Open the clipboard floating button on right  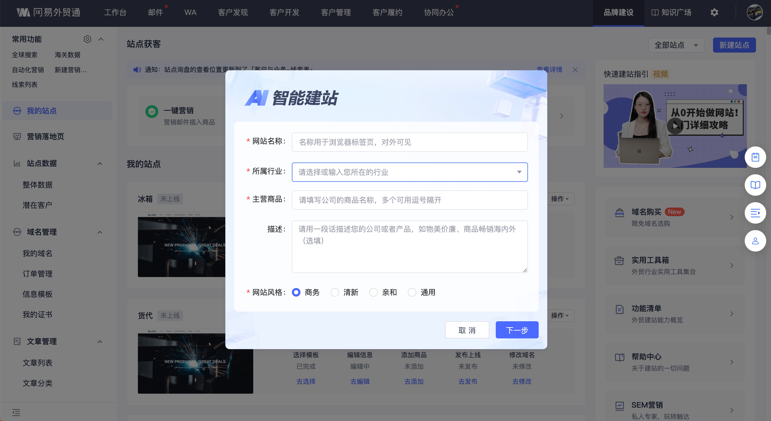[755, 157]
